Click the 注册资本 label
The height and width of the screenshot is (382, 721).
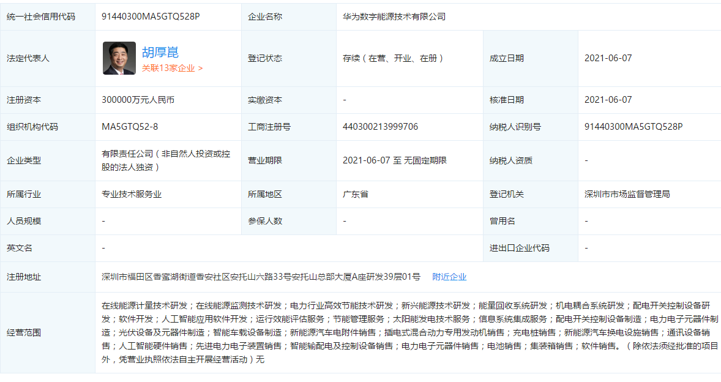coord(24,100)
